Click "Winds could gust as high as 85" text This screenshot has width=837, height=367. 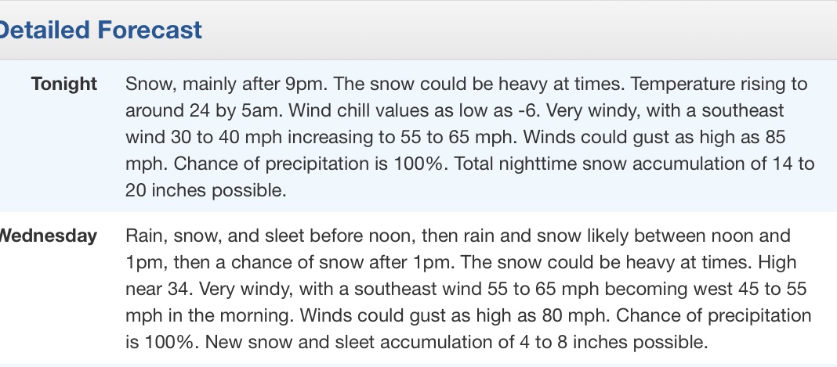point(654,138)
